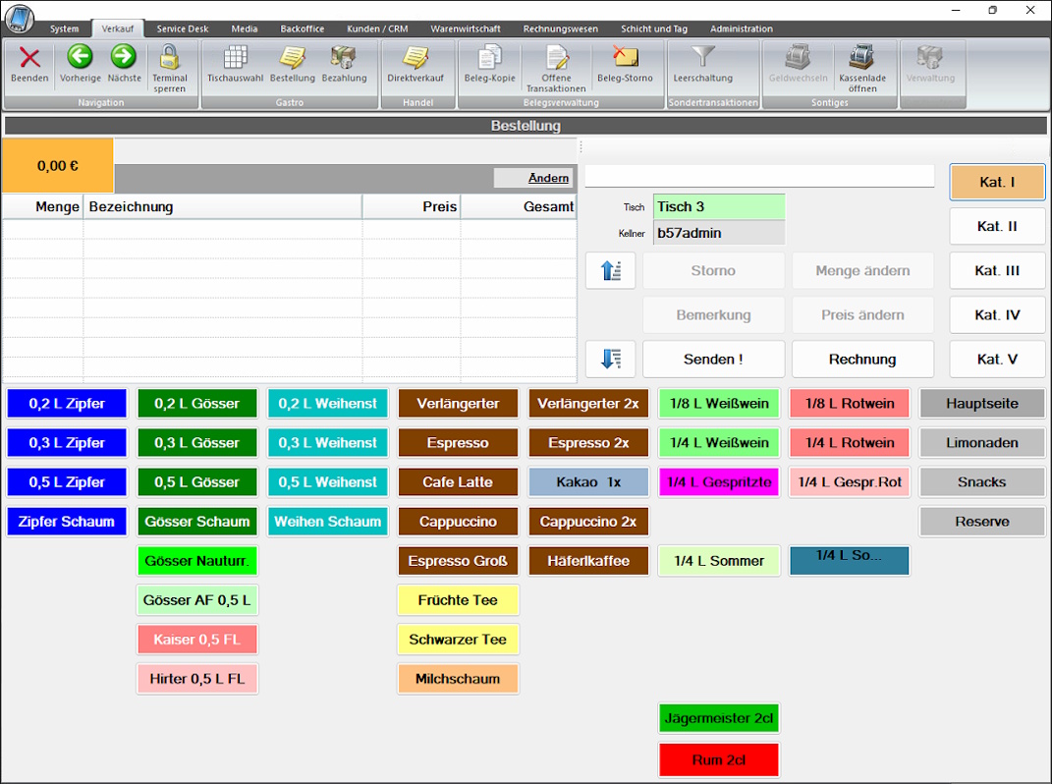Select the red Rum 2cl product tile
Viewport: 1052px width, 784px height.
point(719,760)
